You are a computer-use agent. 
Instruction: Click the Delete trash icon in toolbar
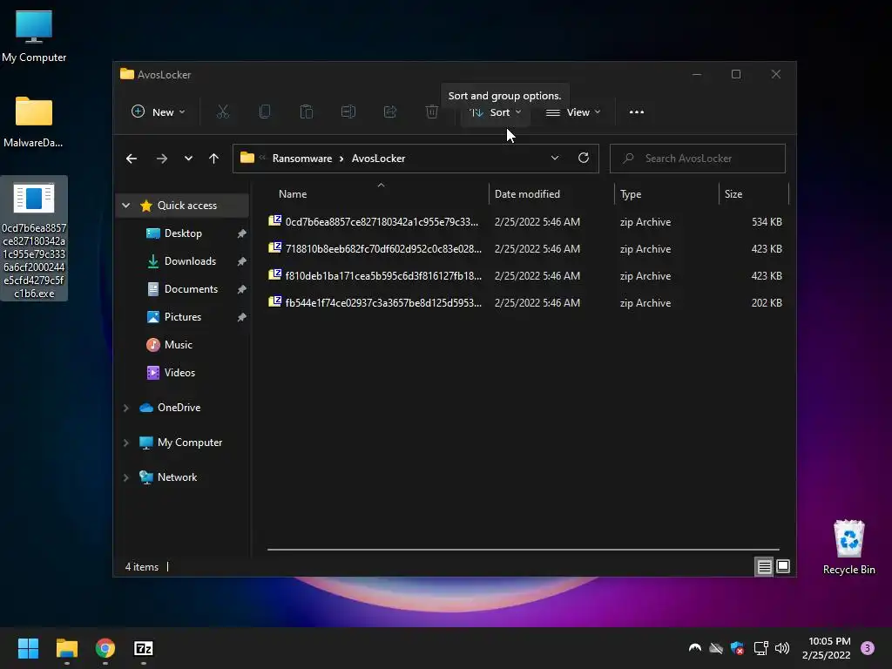tap(432, 112)
